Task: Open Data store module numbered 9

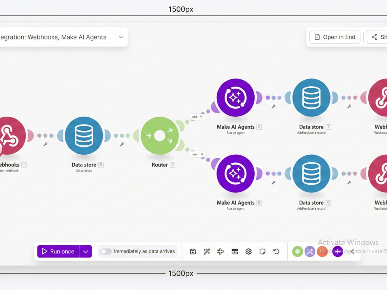Action: pos(311,174)
